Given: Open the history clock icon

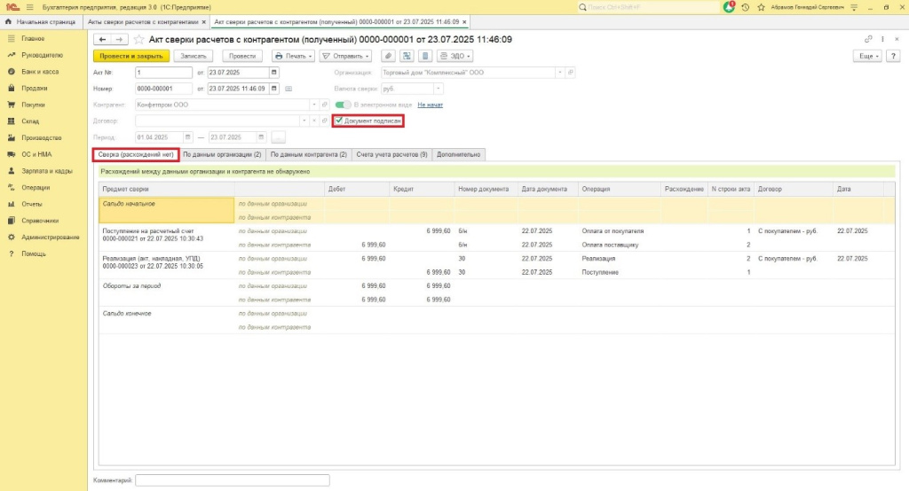Looking at the screenshot, I should point(745,7).
